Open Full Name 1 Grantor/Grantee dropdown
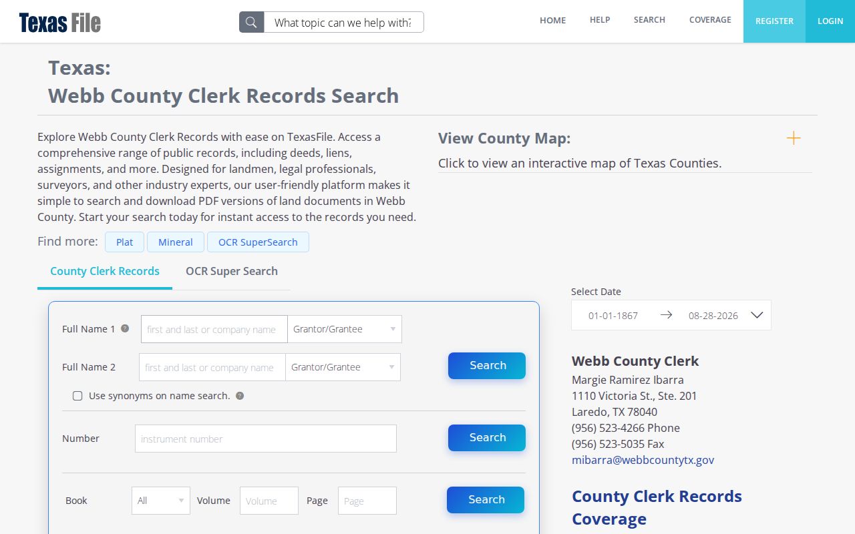The image size is (855, 534). coord(345,329)
